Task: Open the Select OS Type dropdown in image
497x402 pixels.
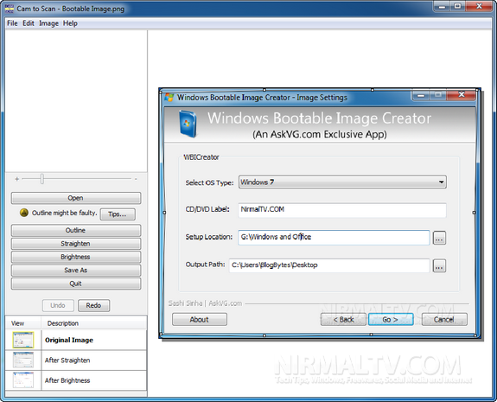Action: (342, 182)
